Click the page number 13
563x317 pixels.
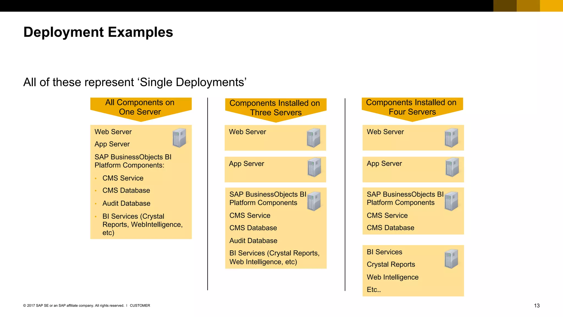(537, 305)
